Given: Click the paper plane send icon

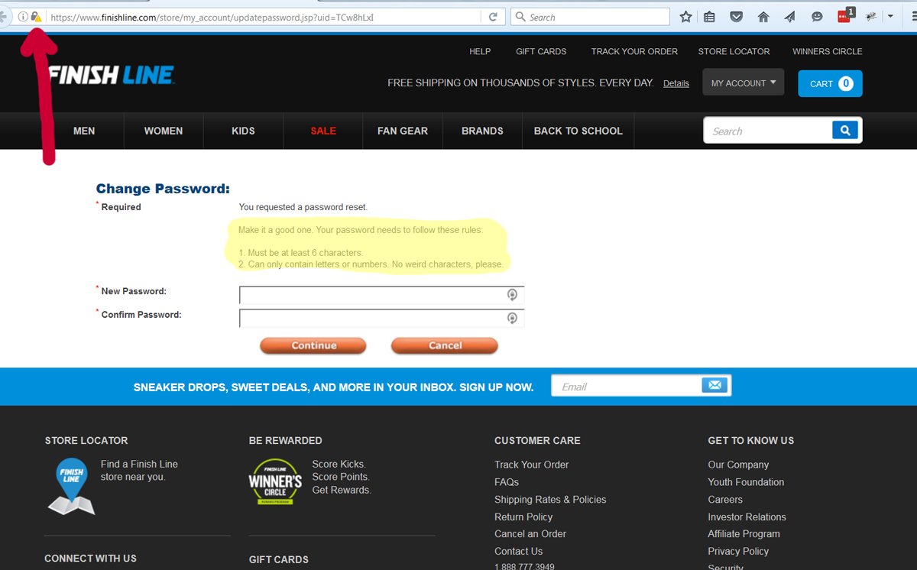Looking at the screenshot, I should (x=789, y=17).
